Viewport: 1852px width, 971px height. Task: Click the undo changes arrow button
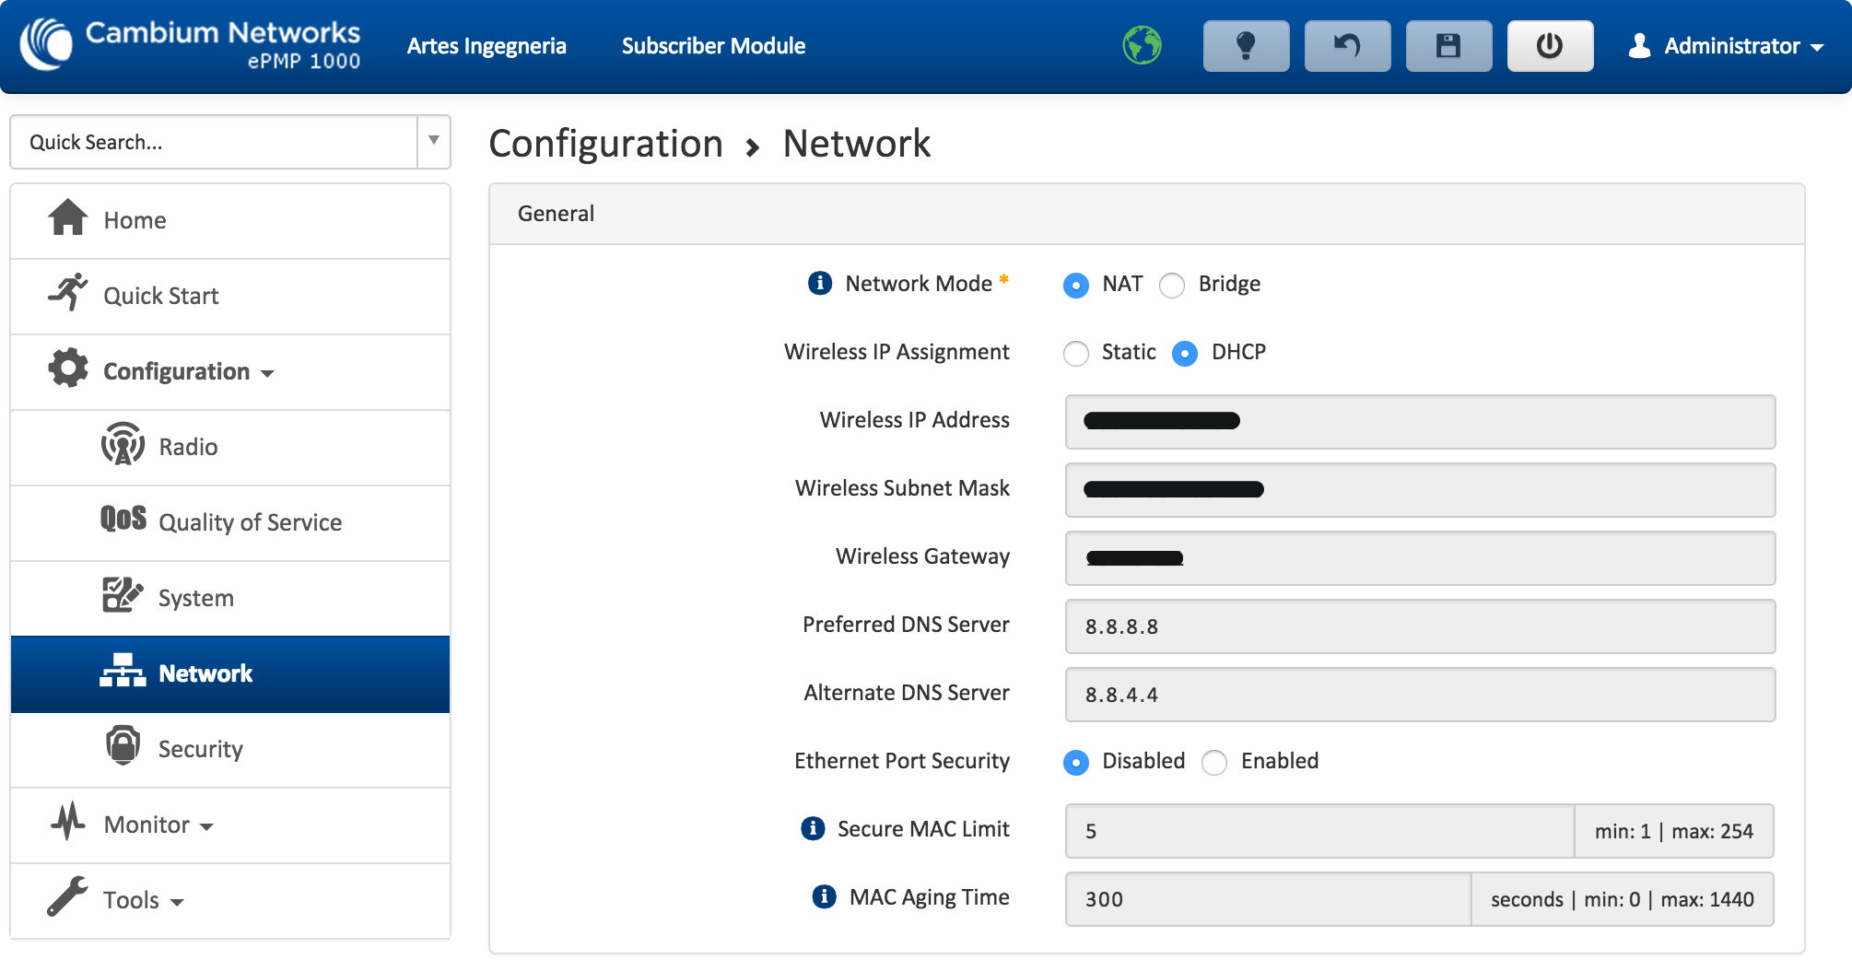pyautogui.click(x=1347, y=45)
